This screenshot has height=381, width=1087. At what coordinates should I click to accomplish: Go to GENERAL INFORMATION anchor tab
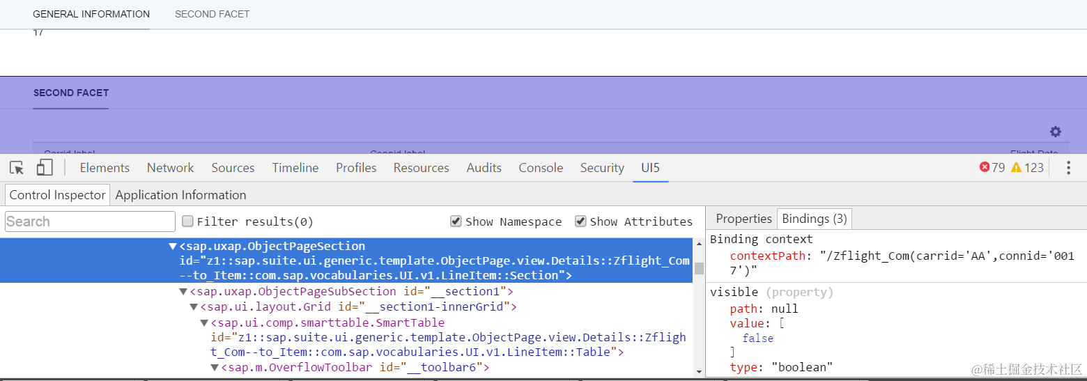click(x=91, y=14)
